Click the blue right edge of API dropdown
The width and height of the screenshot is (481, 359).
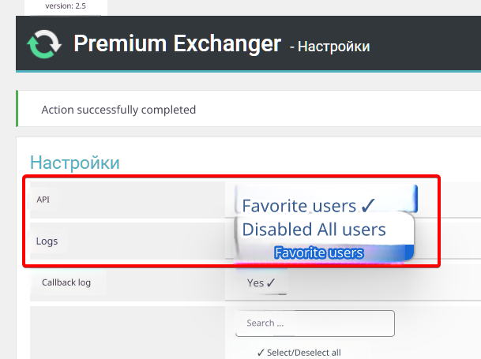click(414, 199)
